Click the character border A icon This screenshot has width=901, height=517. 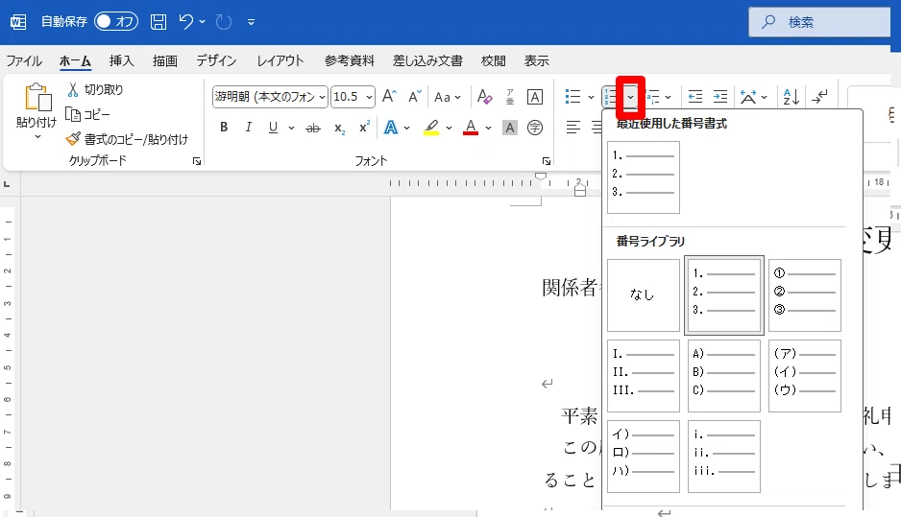pos(535,97)
